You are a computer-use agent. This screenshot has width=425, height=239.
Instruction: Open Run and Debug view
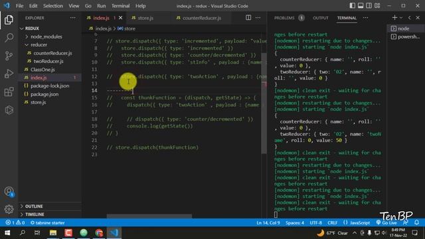point(9,74)
